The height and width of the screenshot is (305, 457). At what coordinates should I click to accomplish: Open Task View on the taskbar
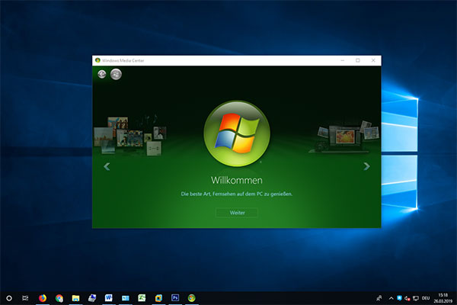point(25,298)
